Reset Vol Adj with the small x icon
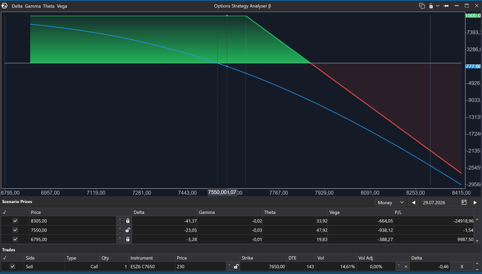Image resolution: width=482 pixels, height=274 pixels. pos(406,267)
